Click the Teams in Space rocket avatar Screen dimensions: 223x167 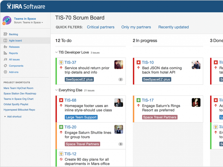pyautogui.click(x=7, y=20)
